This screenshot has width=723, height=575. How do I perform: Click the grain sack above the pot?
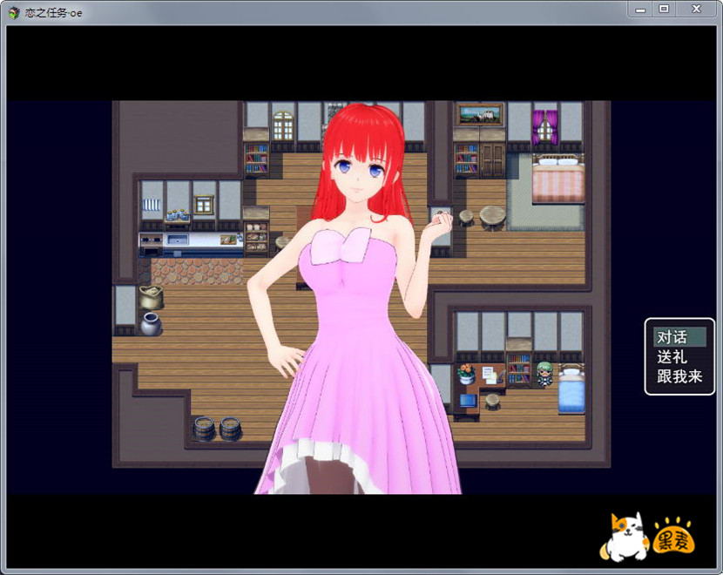tap(151, 297)
